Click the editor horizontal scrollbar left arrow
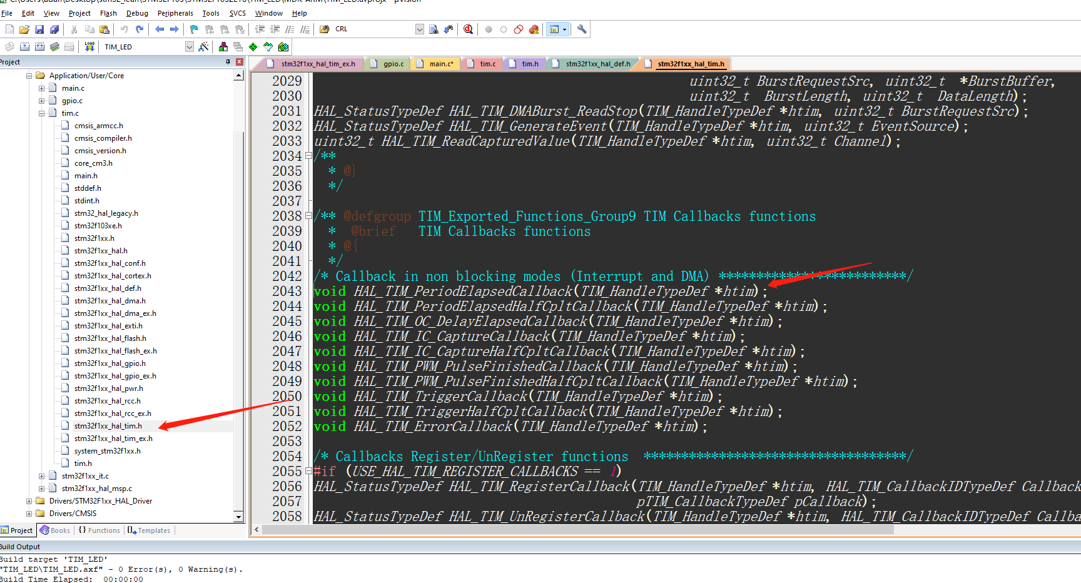The height and width of the screenshot is (583, 1081). 256,530
